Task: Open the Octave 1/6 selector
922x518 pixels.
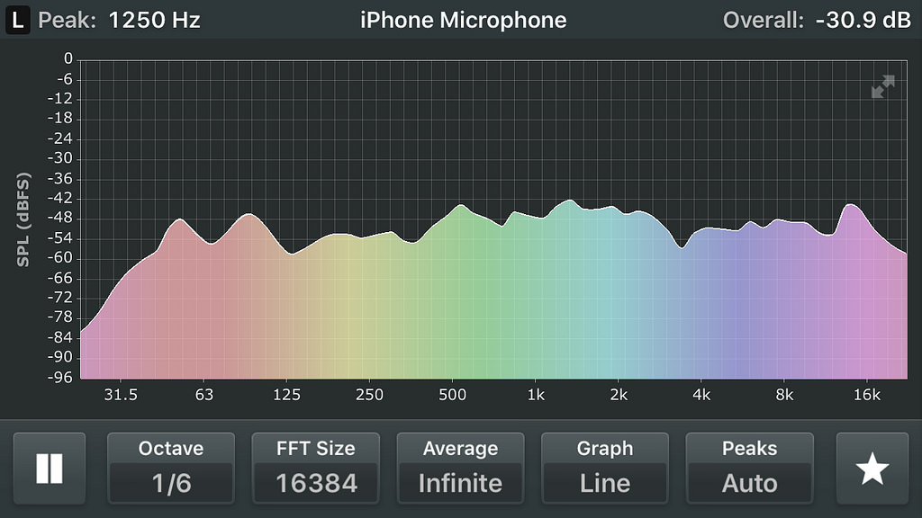Action: coord(171,469)
